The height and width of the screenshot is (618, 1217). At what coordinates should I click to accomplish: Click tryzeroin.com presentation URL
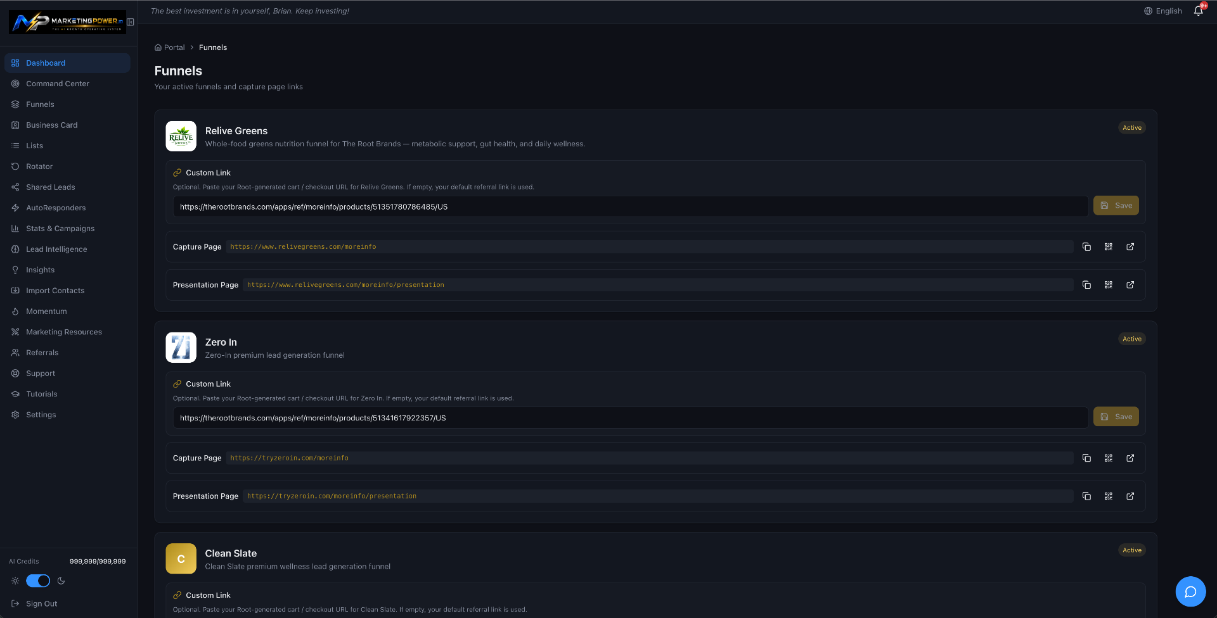tap(332, 496)
